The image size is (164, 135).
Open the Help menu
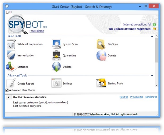[9, 12]
